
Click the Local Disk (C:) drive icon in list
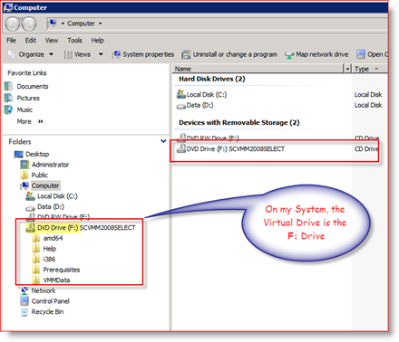[181, 94]
